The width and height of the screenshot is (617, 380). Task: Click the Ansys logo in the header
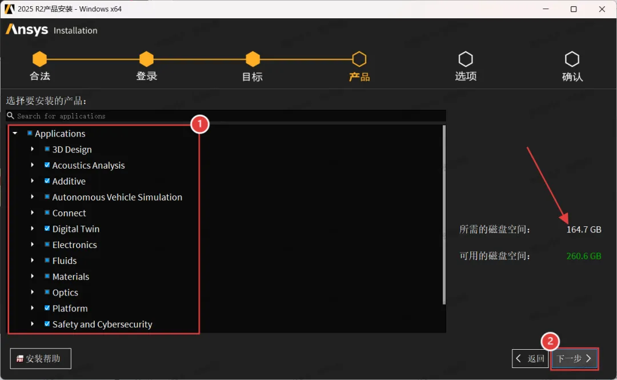[x=27, y=30]
